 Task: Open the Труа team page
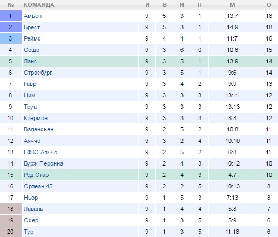coord(30,107)
